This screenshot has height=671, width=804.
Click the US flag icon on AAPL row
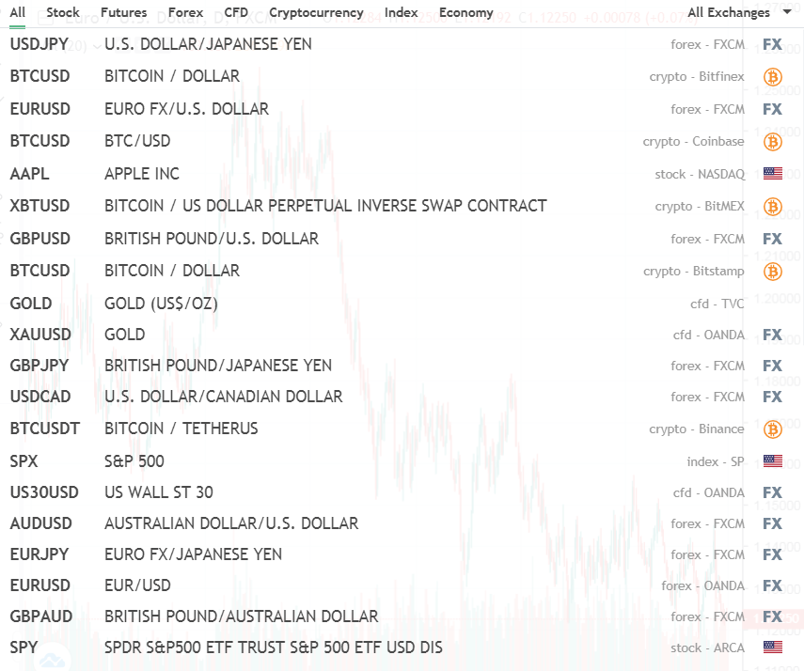point(772,174)
